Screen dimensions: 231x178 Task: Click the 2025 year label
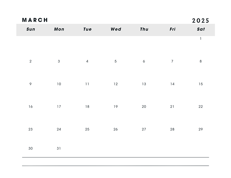[x=200, y=21]
